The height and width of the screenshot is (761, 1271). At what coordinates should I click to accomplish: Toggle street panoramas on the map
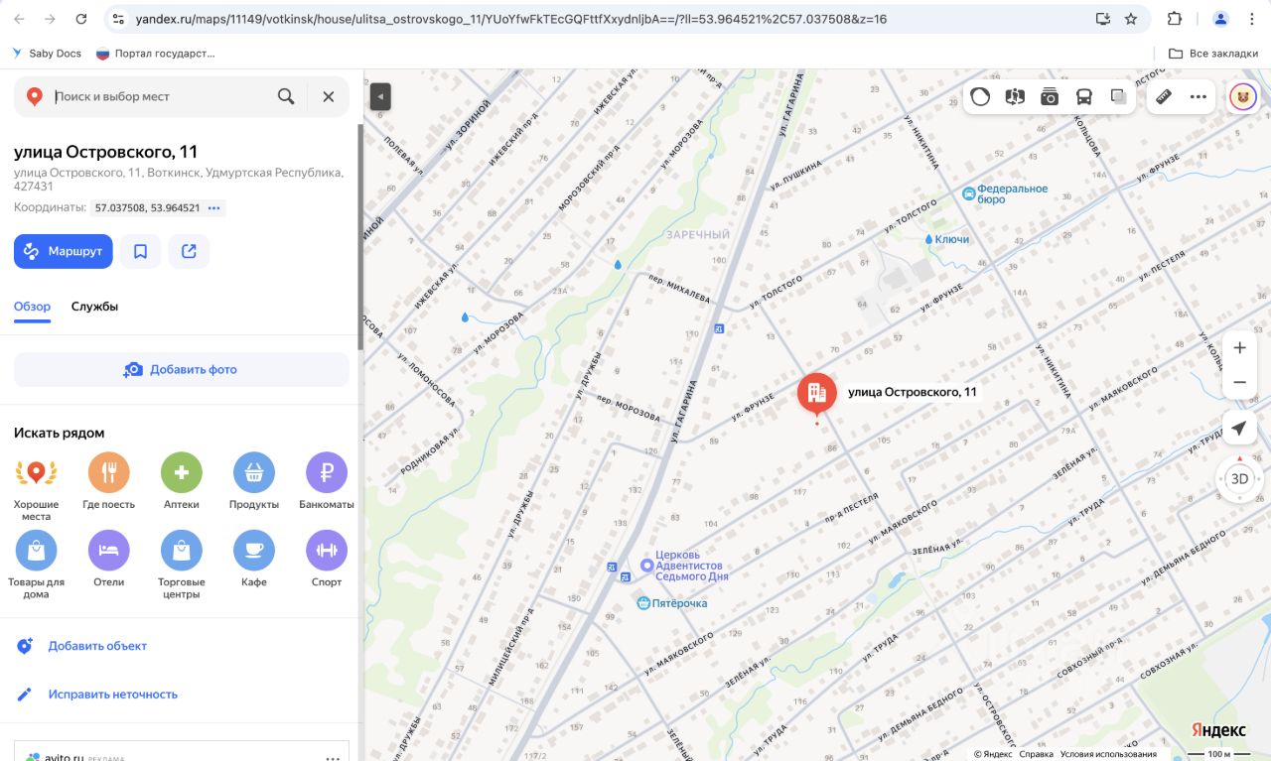coord(1015,96)
